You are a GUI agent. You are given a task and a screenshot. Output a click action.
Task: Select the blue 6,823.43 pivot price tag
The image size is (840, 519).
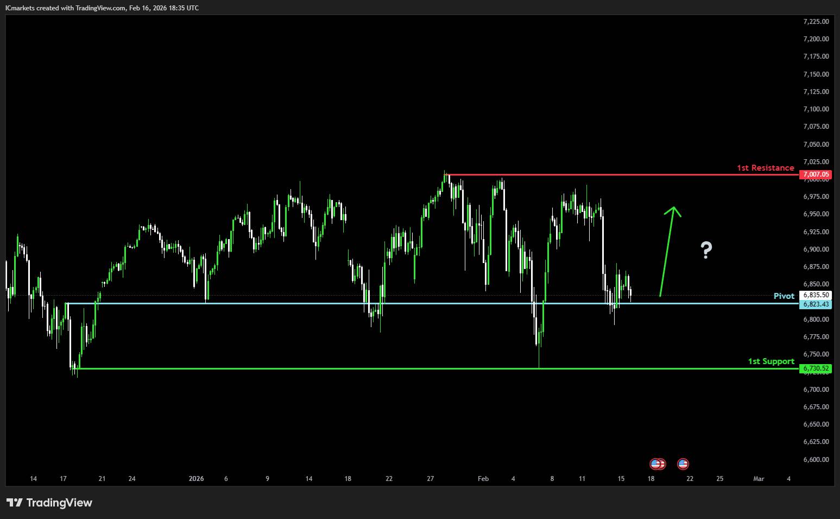coord(816,304)
